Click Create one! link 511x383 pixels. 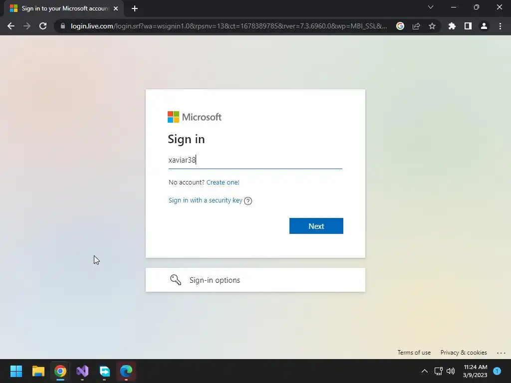tap(223, 183)
